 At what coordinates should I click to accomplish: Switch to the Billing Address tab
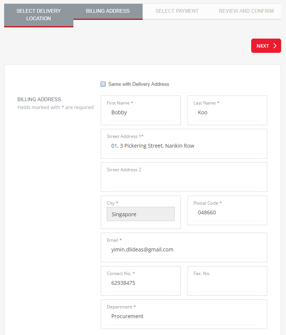[x=108, y=11]
